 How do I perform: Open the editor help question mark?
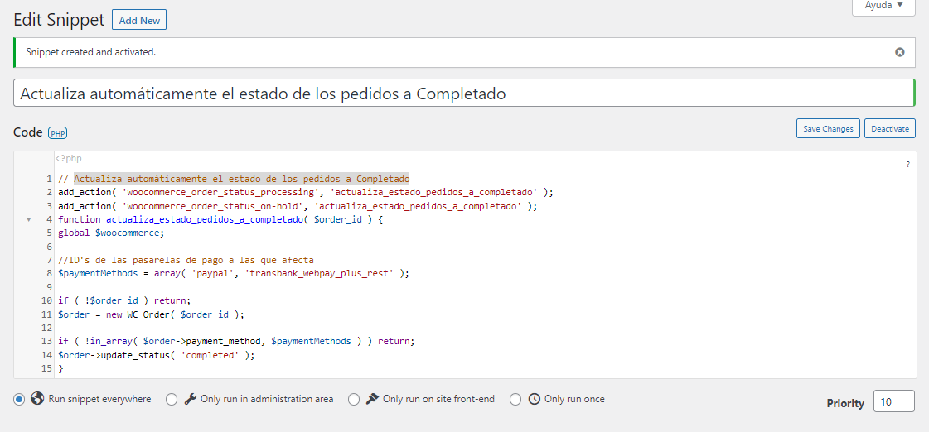click(907, 166)
